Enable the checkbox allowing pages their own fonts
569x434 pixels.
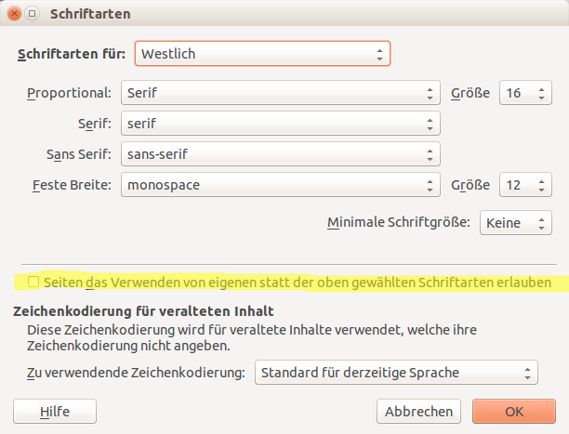point(34,282)
